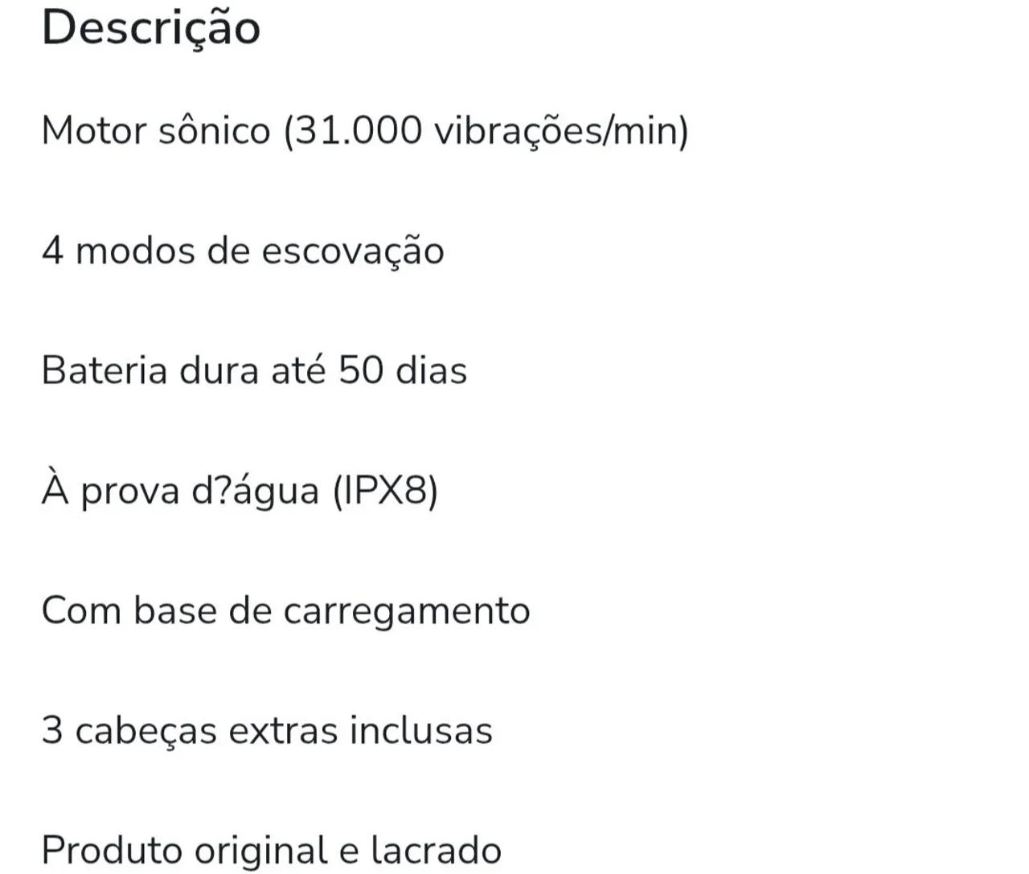Click the '50 dias' text
Screen dimensions: 1029x874
coord(403,370)
